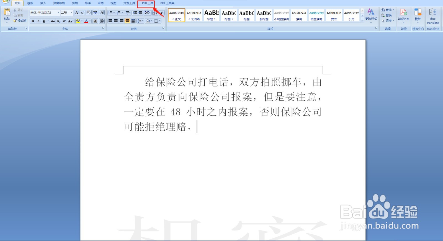Image resolution: width=443 pixels, height=241 pixels.
Task: Toggle Align Left paragraph alignment
Action: click(110, 21)
